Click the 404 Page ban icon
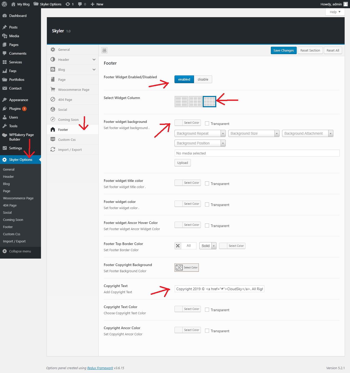This screenshot has width=350, height=373. tap(53, 99)
